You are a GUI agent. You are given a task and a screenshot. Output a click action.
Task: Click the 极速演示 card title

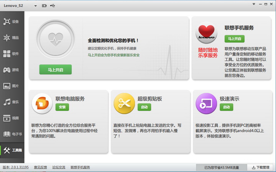click(229, 99)
